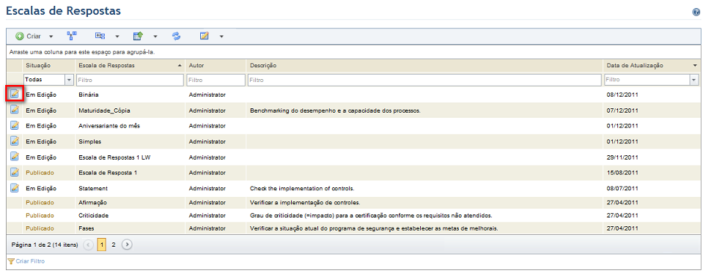The height and width of the screenshot is (276, 706).
Task: Open the dropdown arrow beside Criar
Action: (51, 37)
